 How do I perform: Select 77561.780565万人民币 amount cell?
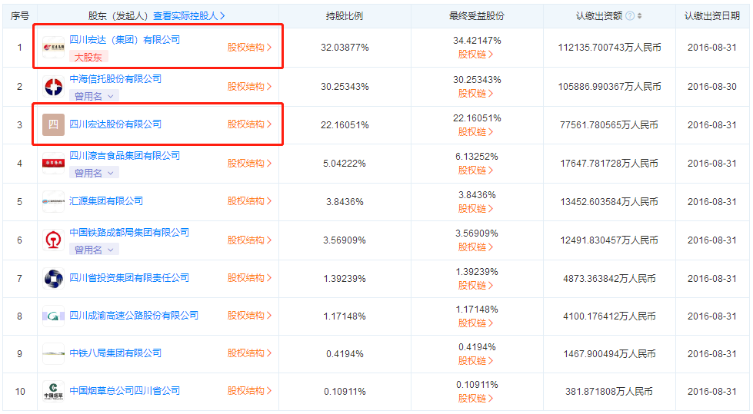click(x=609, y=125)
